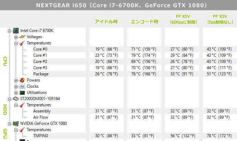Select the Intel Core i7 6700K label
The height and width of the screenshot is (141, 237).
click(x=37, y=31)
